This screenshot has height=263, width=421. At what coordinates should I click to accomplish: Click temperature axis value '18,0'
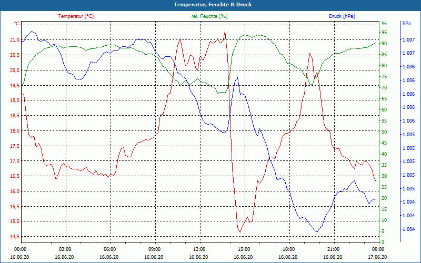pyautogui.click(x=15, y=130)
